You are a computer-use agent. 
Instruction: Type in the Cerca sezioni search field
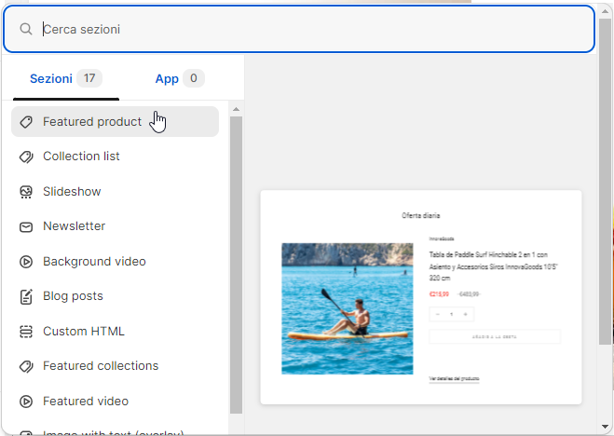307,29
